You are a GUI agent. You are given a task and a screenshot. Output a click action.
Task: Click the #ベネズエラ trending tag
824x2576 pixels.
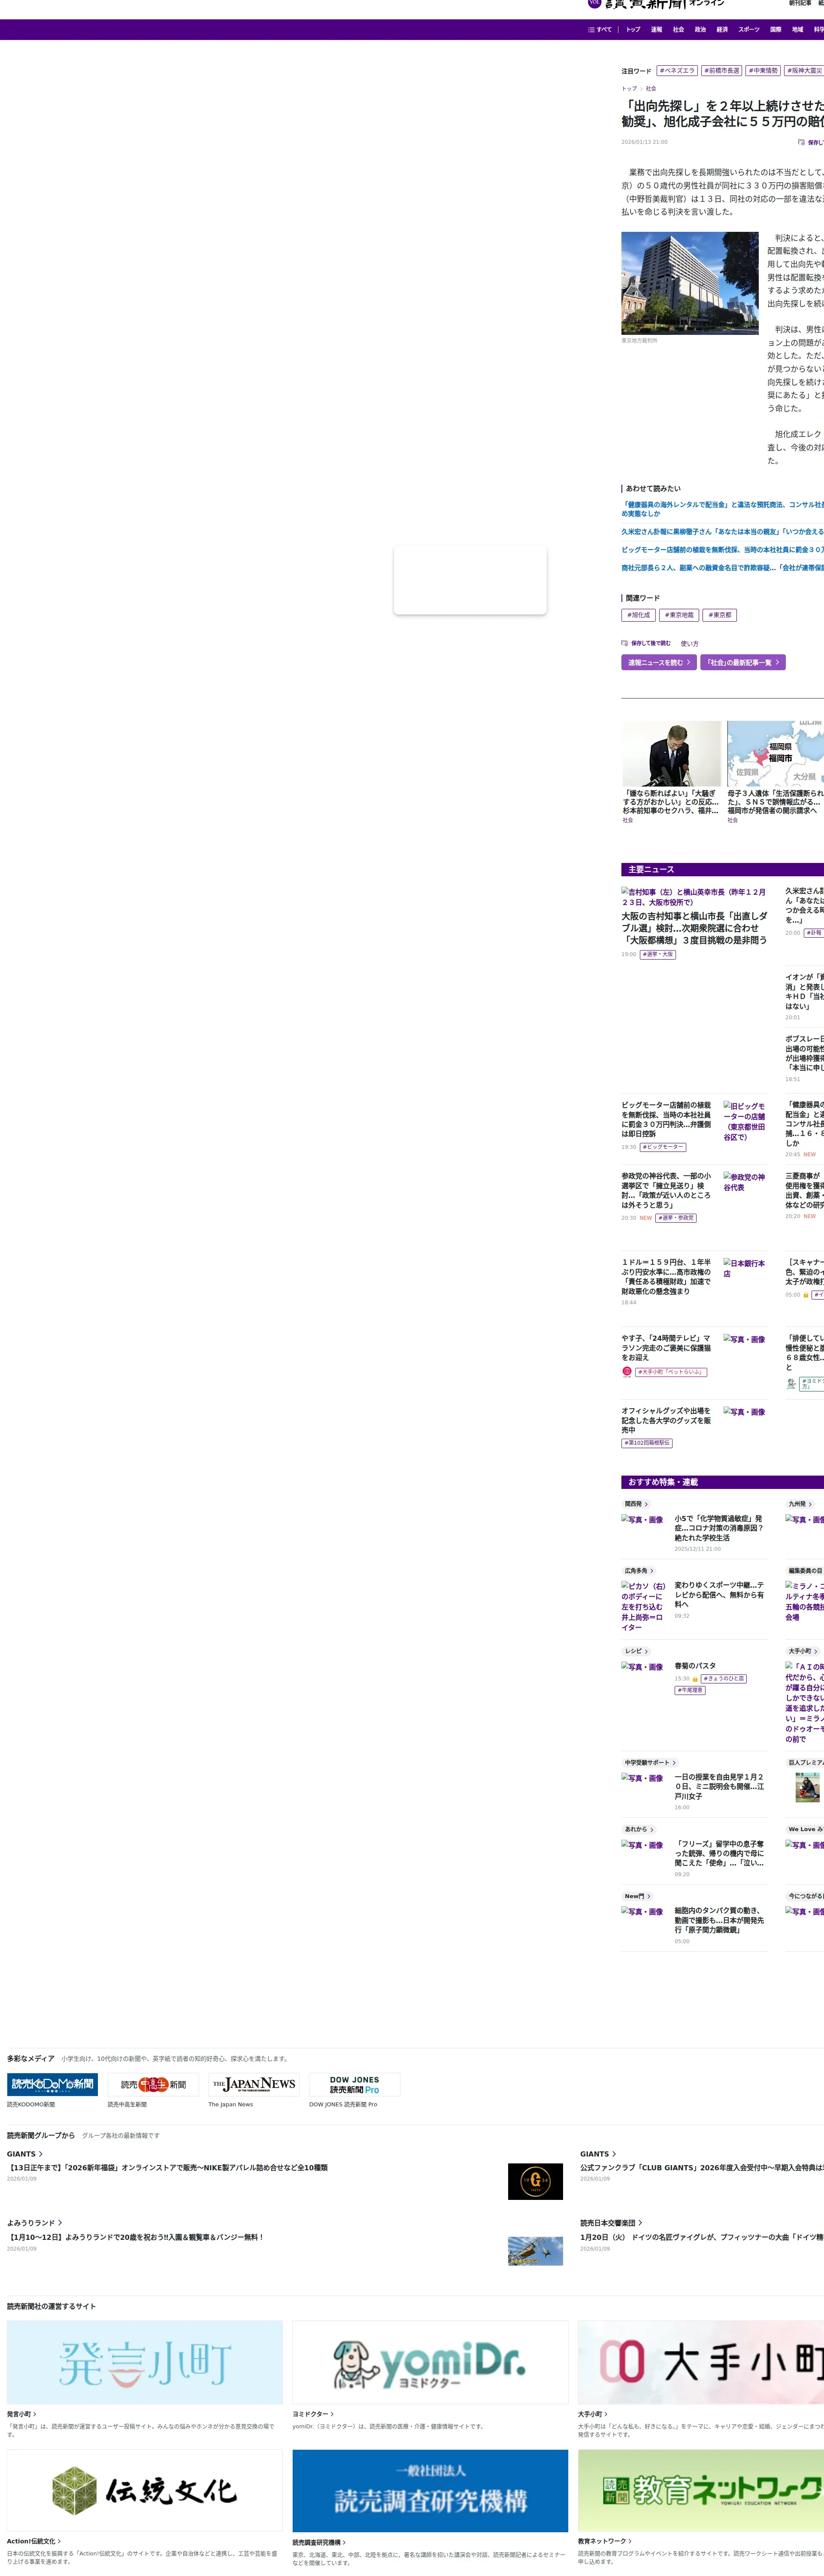[x=677, y=71]
